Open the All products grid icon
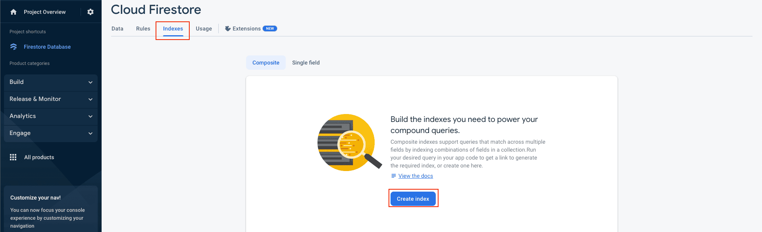Viewport: 762px width, 232px height. point(13,157)
